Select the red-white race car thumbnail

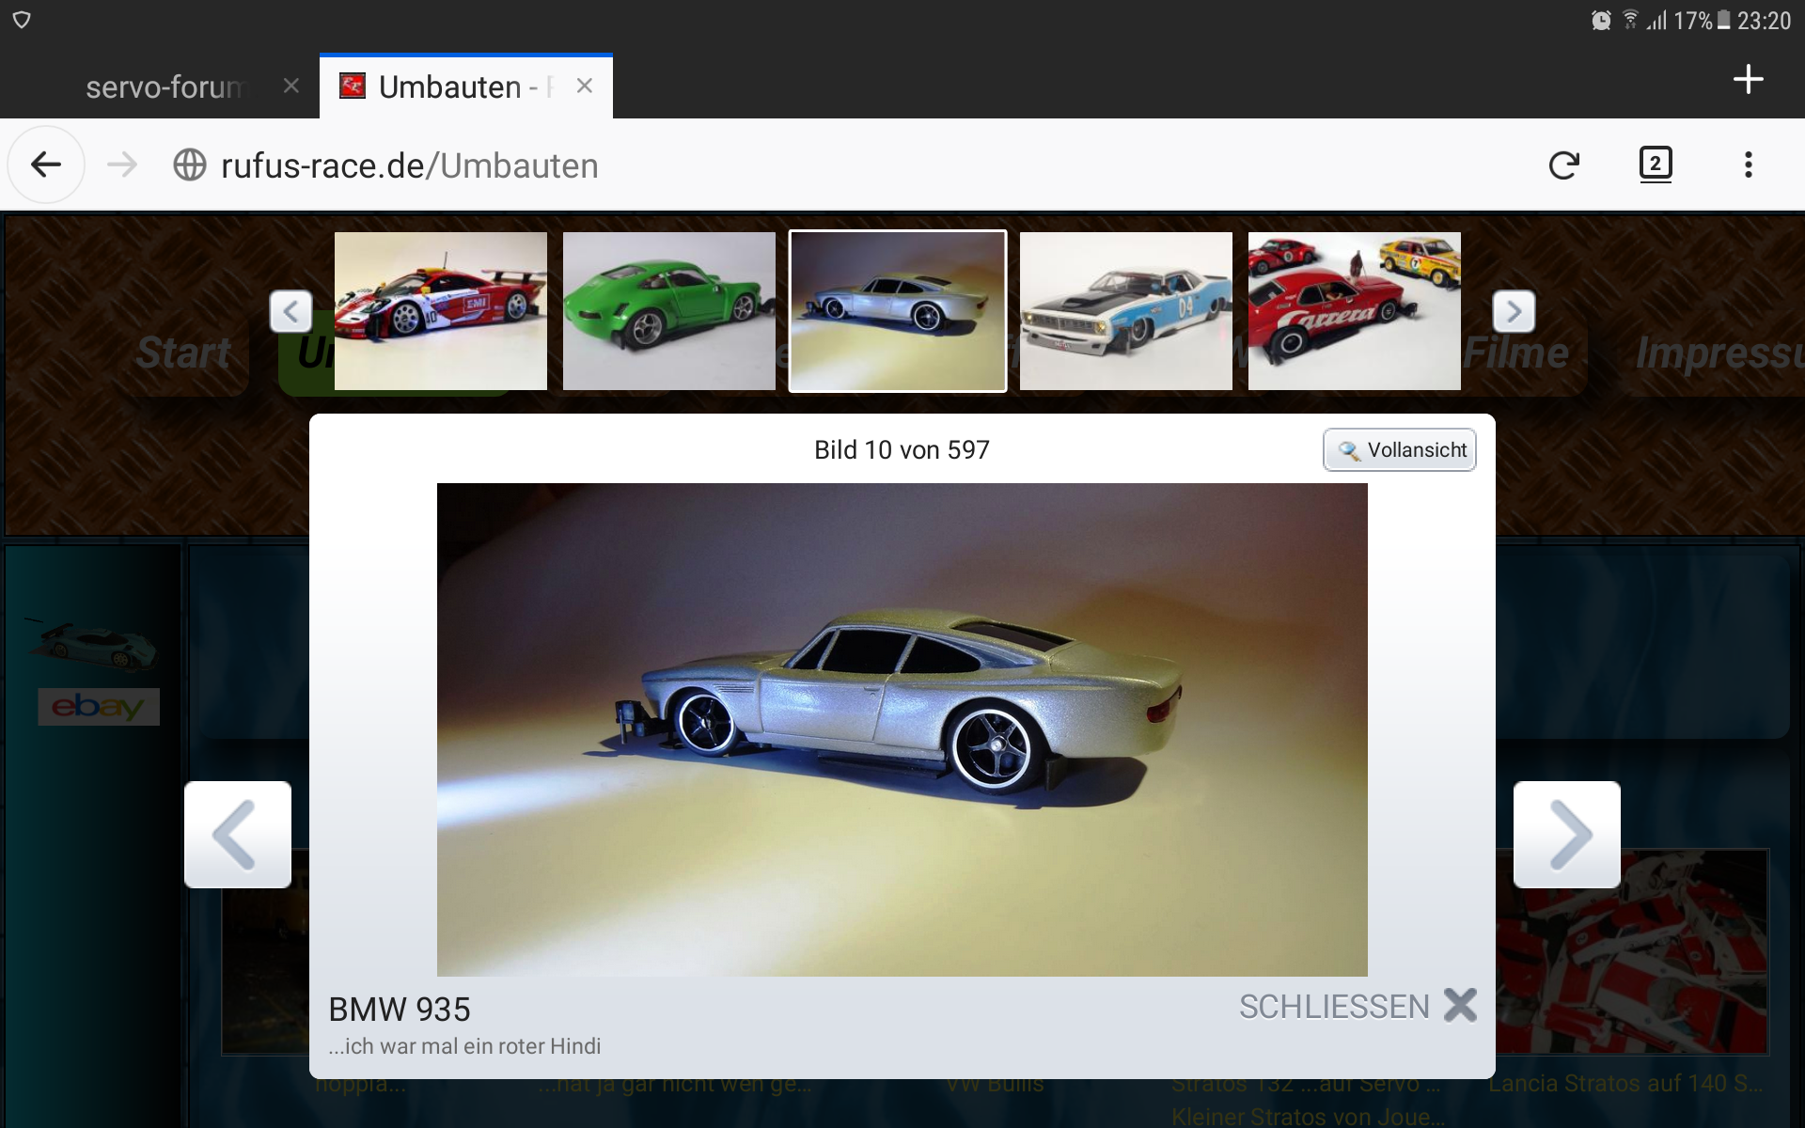click(440, 311)
